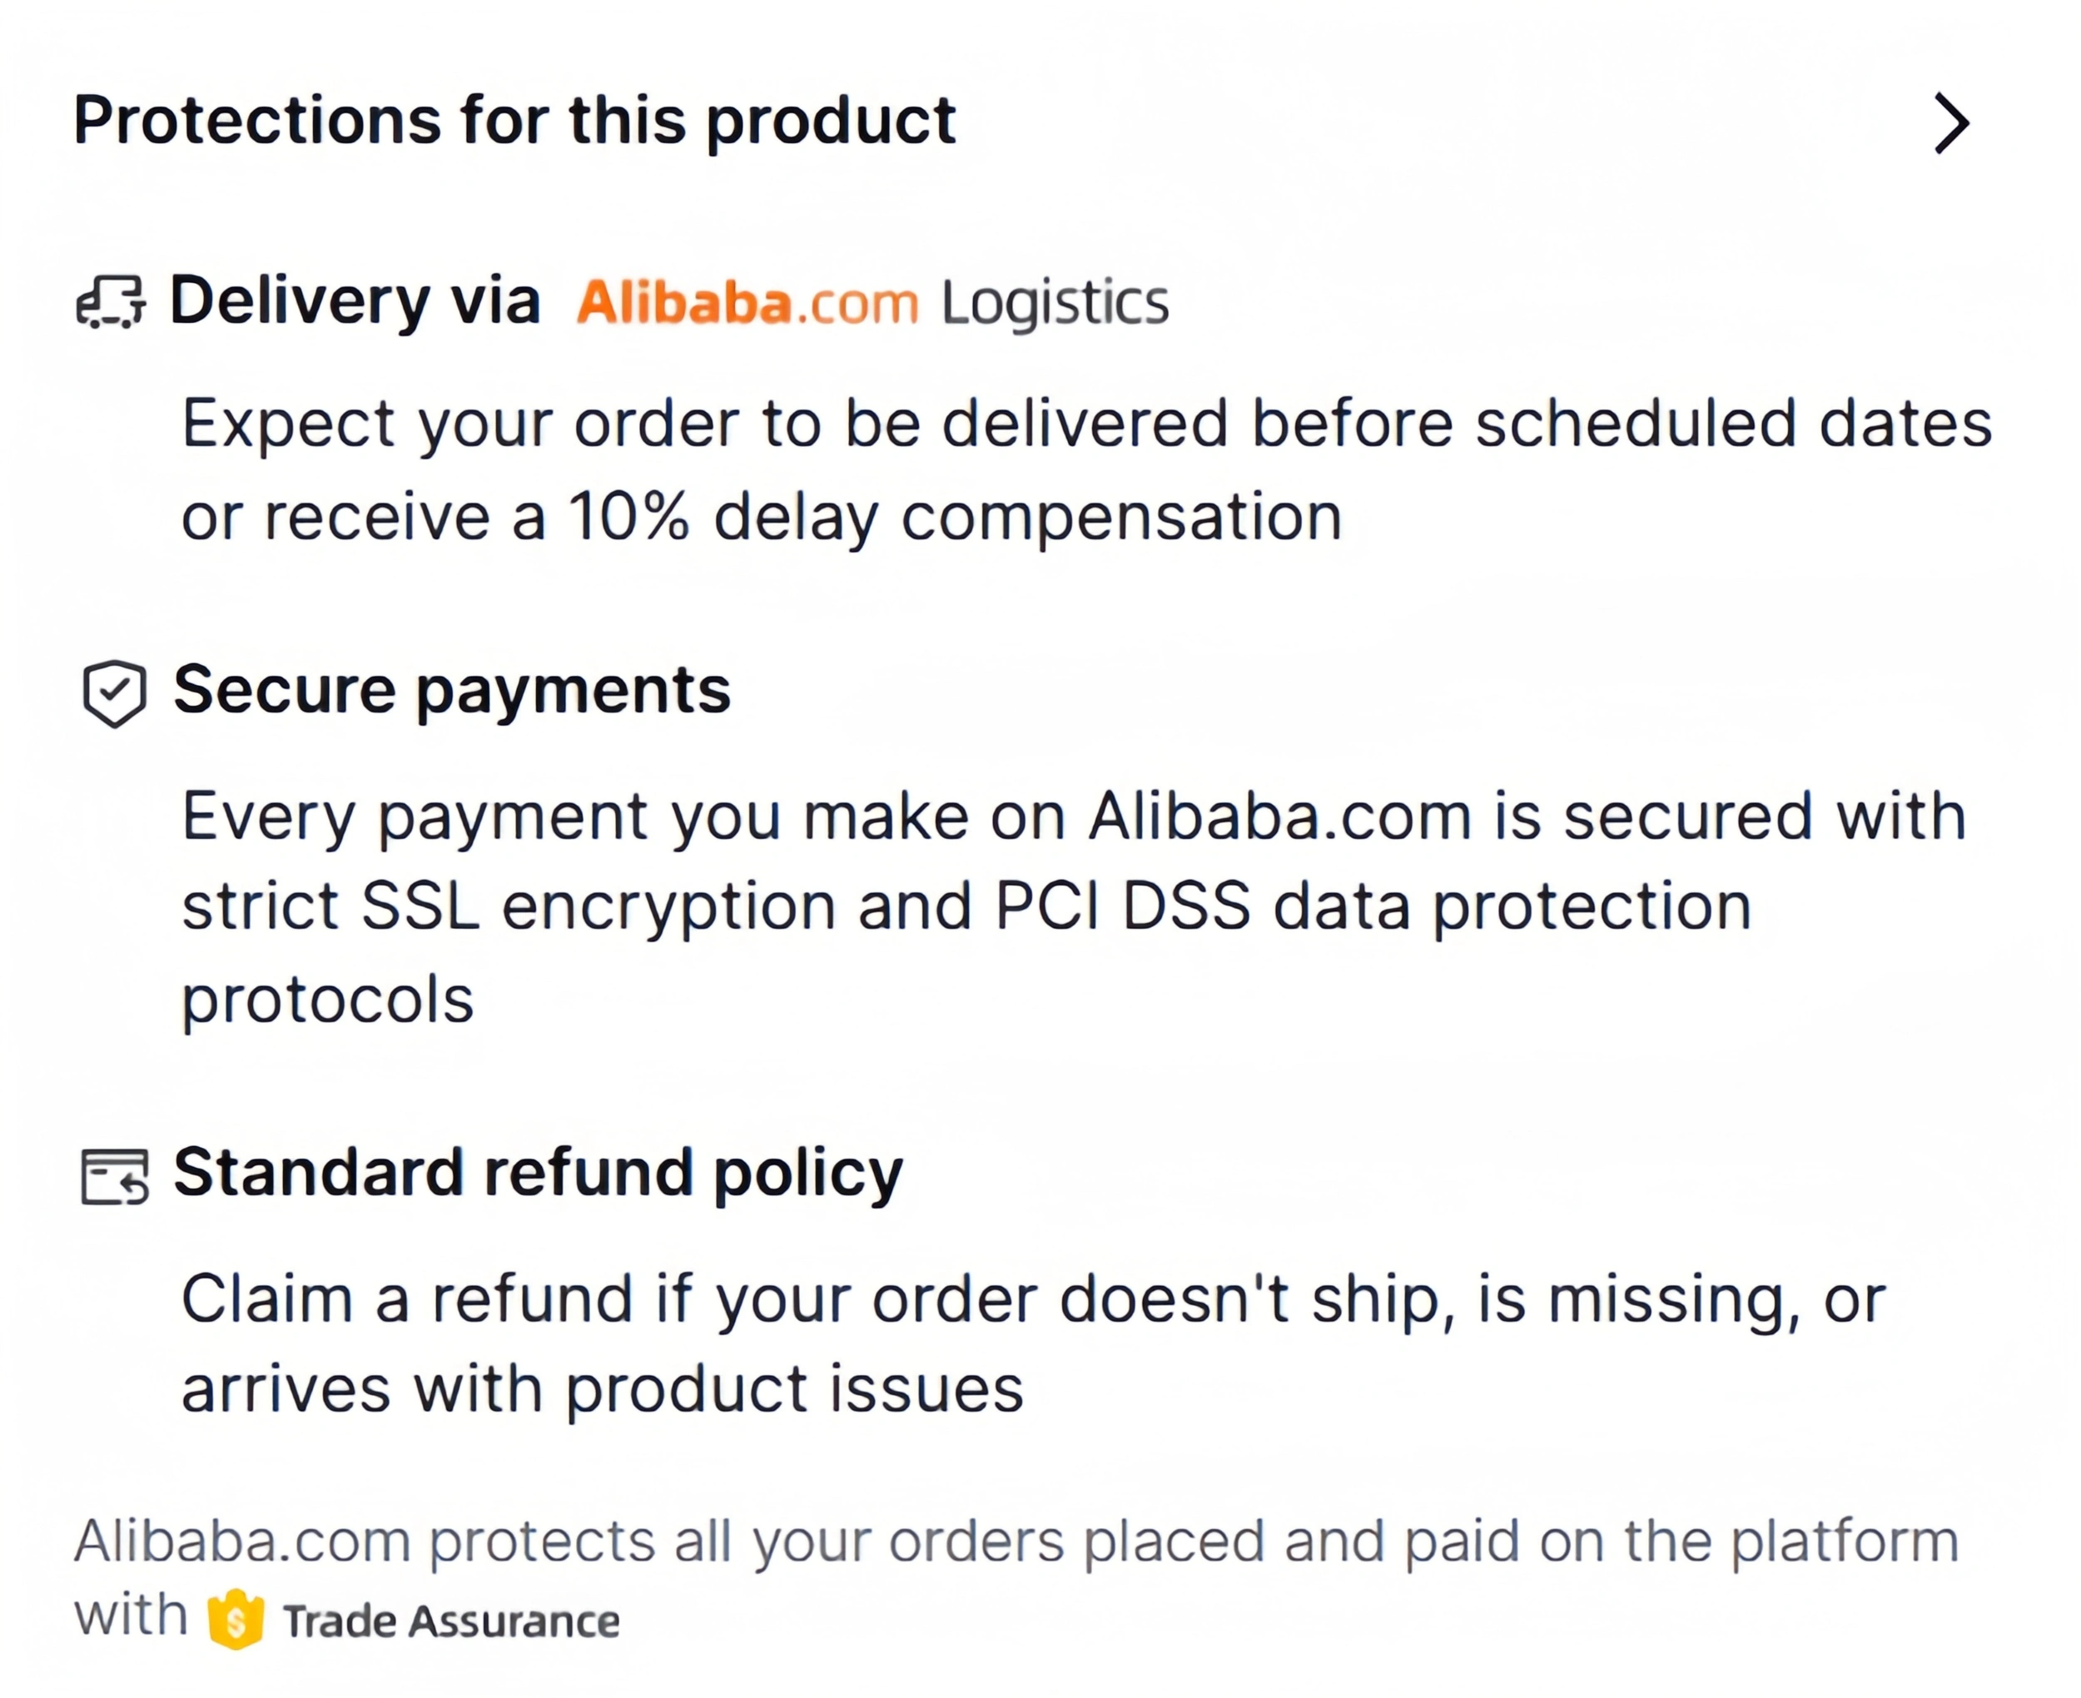Expand protections details with the chevron arrow

pos(1951,124)
